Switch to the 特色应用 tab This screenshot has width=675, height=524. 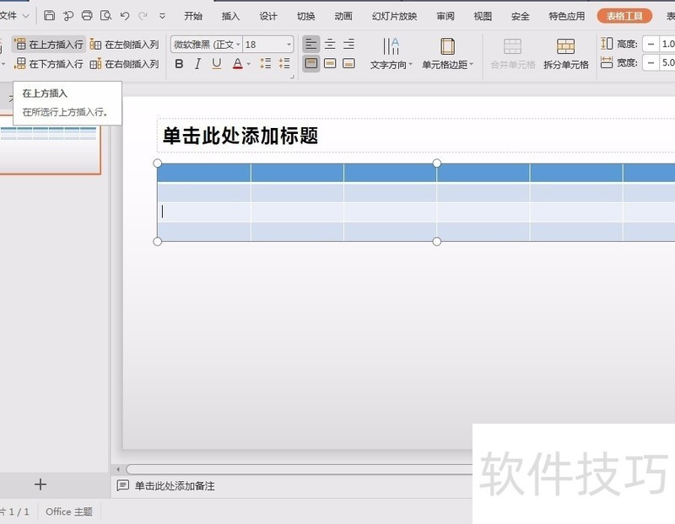coord(566,16)
